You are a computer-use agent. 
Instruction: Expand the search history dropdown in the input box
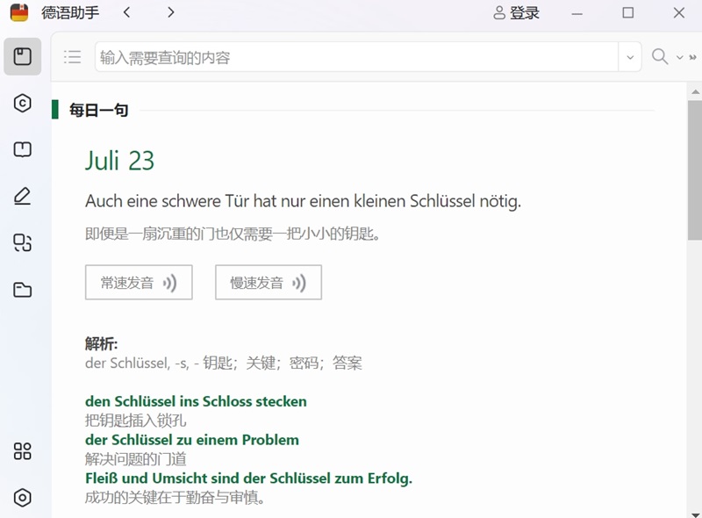pyautogui.click(x=629, y=58)
